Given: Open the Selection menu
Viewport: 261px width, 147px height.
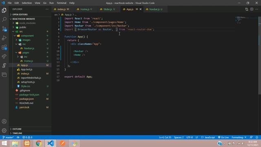Looking at the screenshot, I should tap(27, 3).
